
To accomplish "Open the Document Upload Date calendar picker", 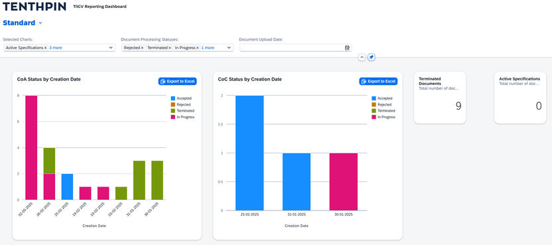I will point(347,48).
